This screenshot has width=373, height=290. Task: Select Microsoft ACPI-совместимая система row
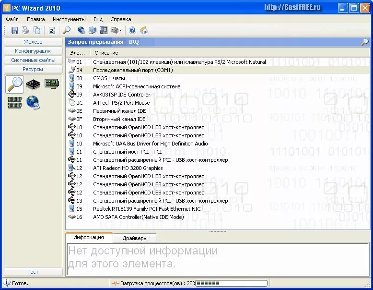coord(218,86)
